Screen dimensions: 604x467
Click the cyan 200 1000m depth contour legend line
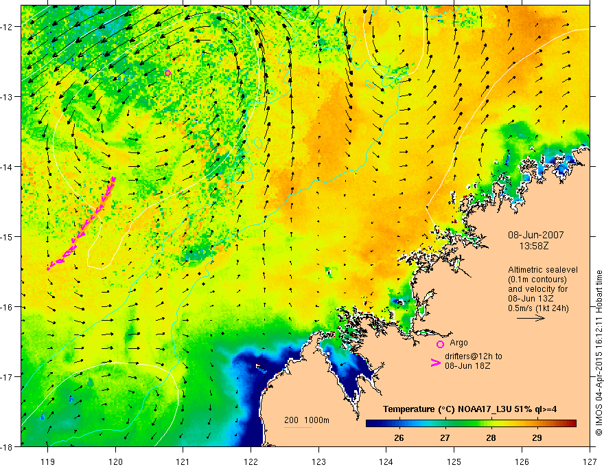point(297,427)
